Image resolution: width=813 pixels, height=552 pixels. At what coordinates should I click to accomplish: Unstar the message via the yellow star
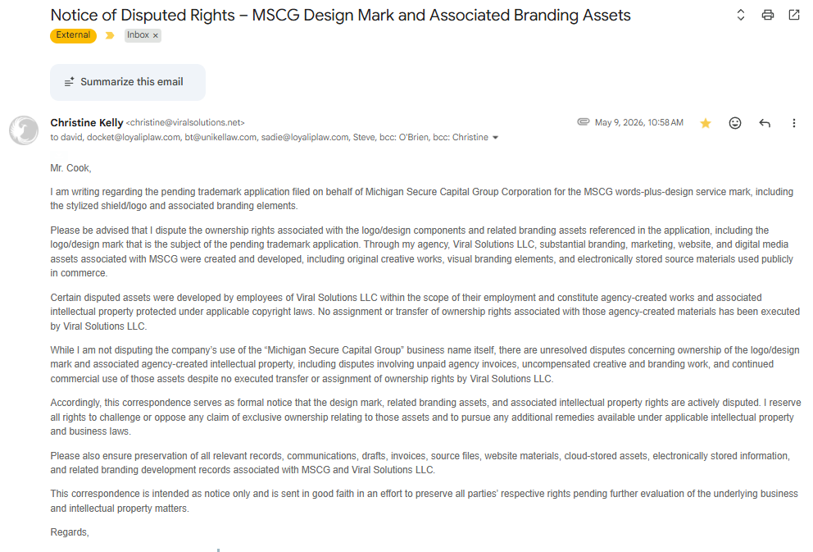coord(705,123)
